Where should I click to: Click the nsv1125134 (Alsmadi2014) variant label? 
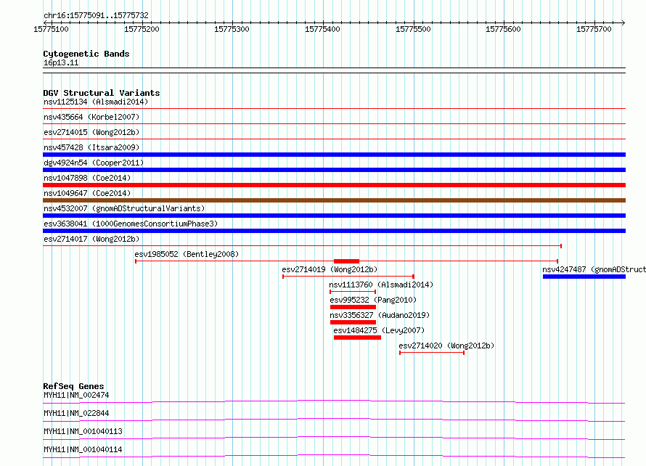(x=96, y=102)
